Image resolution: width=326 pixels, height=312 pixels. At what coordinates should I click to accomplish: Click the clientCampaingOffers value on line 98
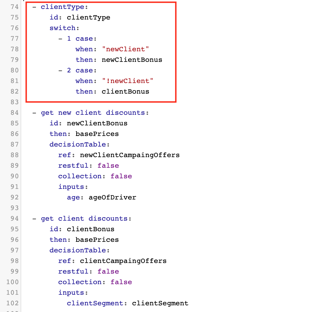[123, 261]
